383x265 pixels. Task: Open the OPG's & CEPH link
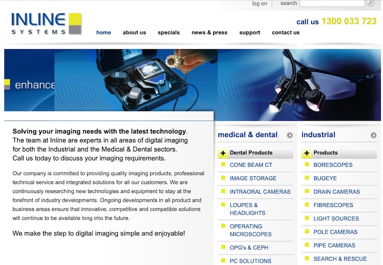pyautogui.click(x=249, y=248)
